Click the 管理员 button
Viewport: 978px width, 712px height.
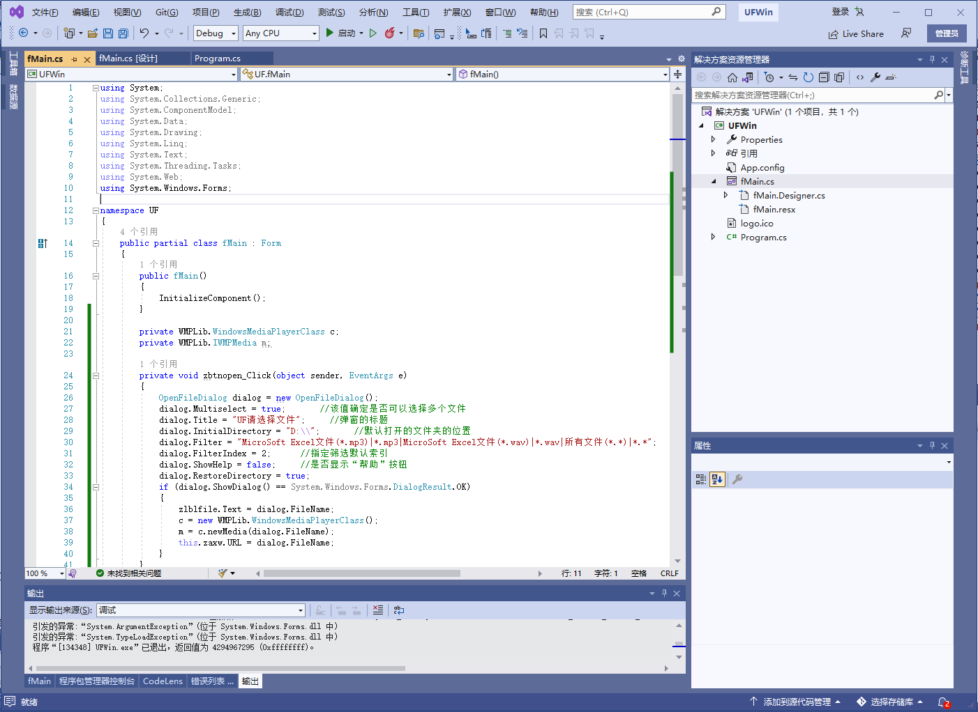(x=947, y=33)
